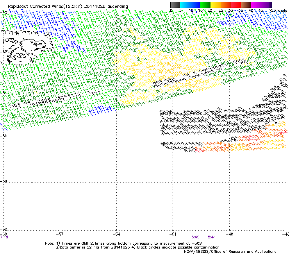Click the '-54' latitude axis label
Image resolution: width=289 pixels, height=254 pixels.
4,93
